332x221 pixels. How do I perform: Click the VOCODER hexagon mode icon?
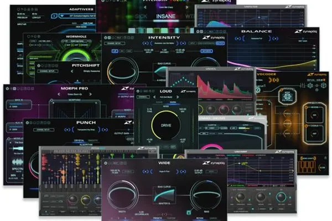pos(287,97)
